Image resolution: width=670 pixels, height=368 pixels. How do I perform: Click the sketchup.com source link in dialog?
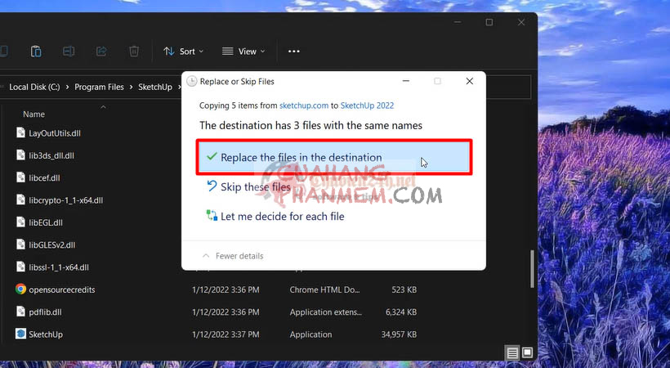point(304,105)
